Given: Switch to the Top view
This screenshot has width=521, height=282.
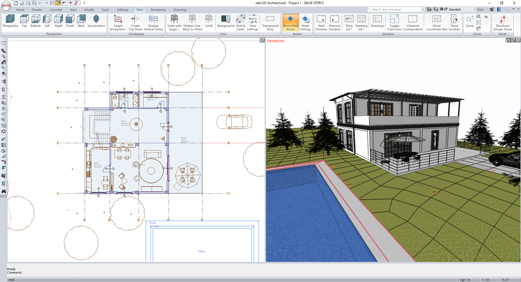Looking at the screenshot, I should click(24, 21).
